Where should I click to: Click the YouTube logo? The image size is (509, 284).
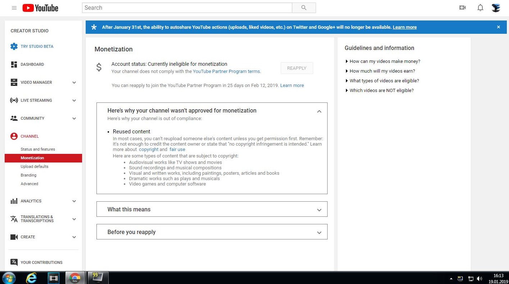click(x=40, y=8)
